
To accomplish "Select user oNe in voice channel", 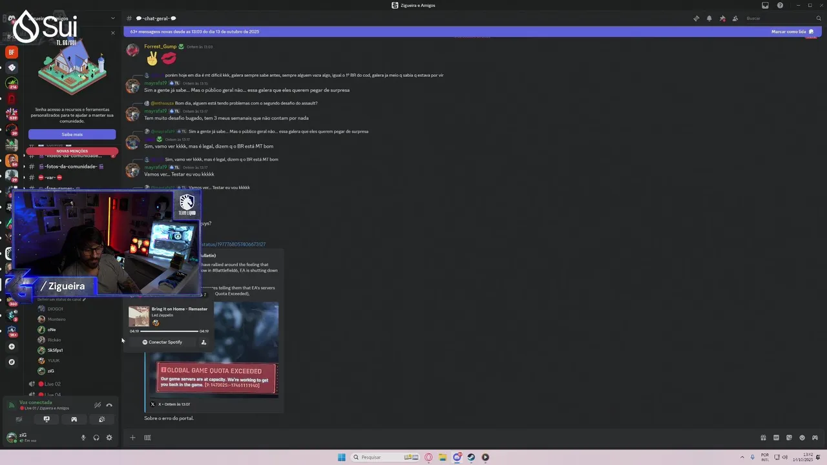I will pos(51,329).
